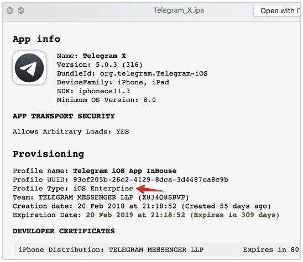Viewport: 303px width, 262px height.
Task: Click the 'DEVELOPER CERTIFICATES' heading
Action: point(64,231)
